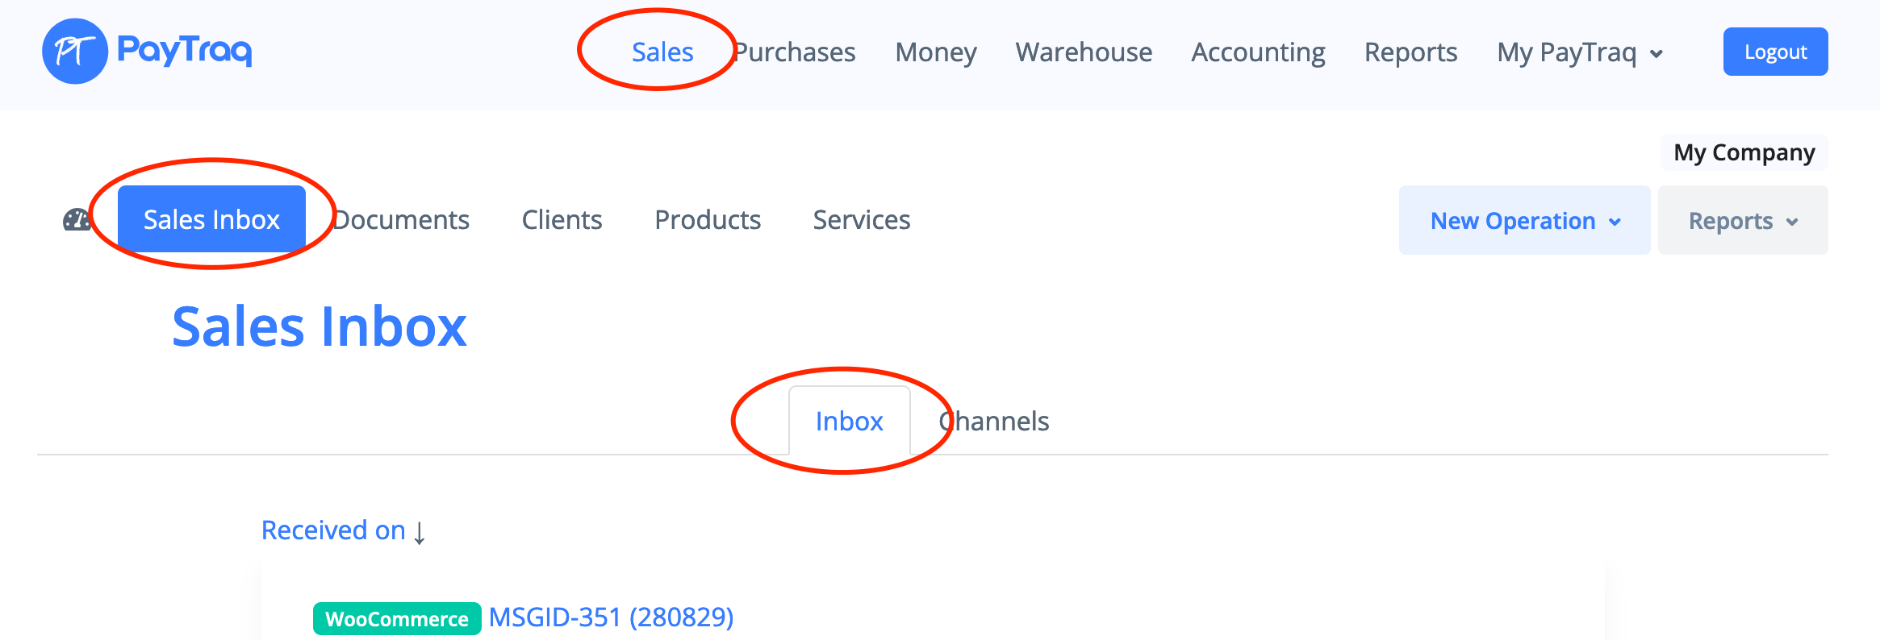Go to the Purchases menu
The image size is (1880, 640).
796,52
